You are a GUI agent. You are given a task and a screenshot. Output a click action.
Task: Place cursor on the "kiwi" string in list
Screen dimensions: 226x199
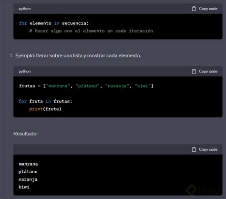pos(143,86)
